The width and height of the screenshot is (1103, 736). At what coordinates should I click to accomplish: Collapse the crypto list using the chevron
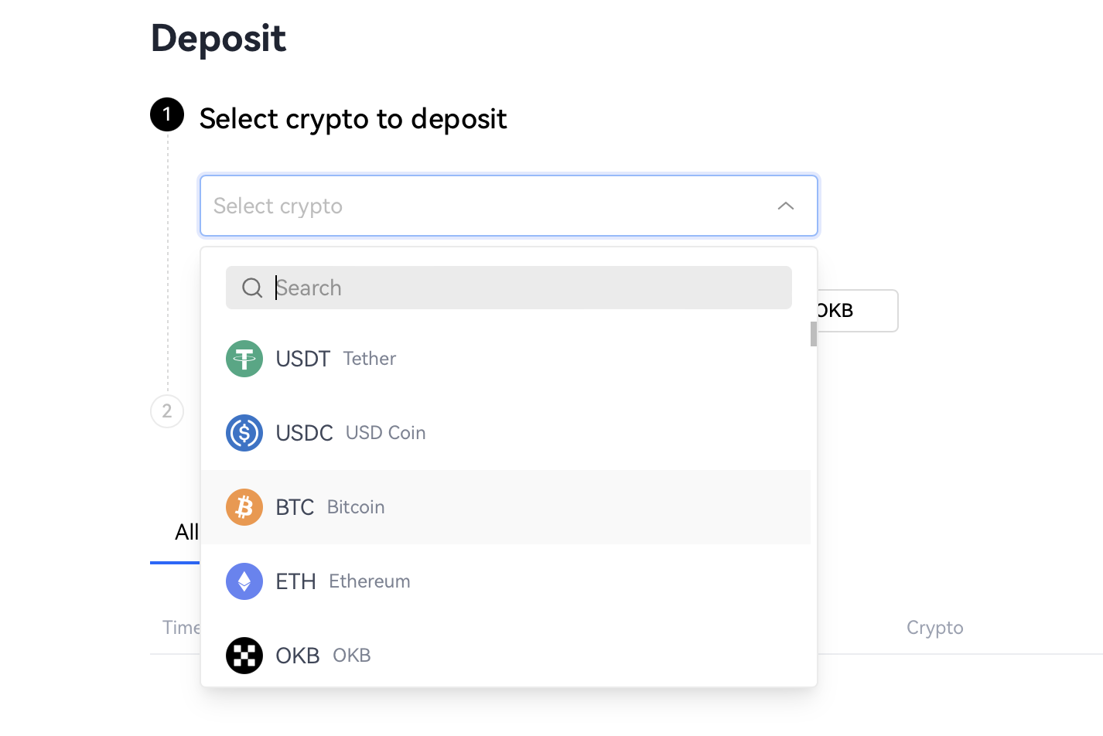(x=786, y=206)
